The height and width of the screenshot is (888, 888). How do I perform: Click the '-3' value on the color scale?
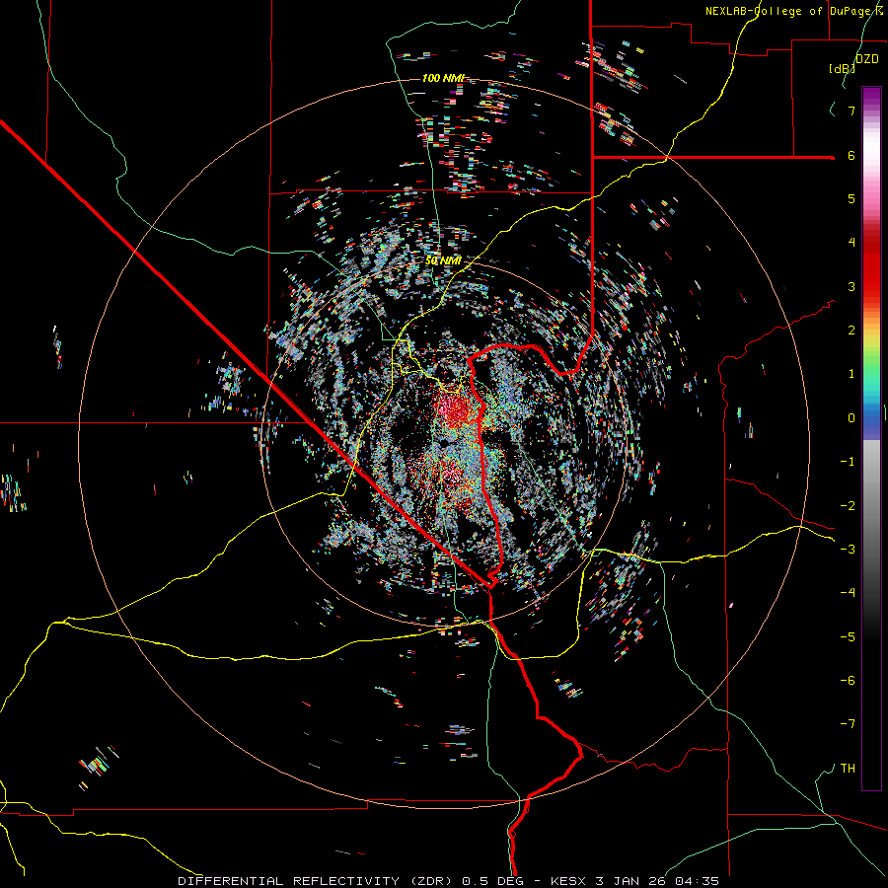848,550
